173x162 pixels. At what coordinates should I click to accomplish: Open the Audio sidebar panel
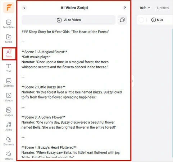pos(9,127)
